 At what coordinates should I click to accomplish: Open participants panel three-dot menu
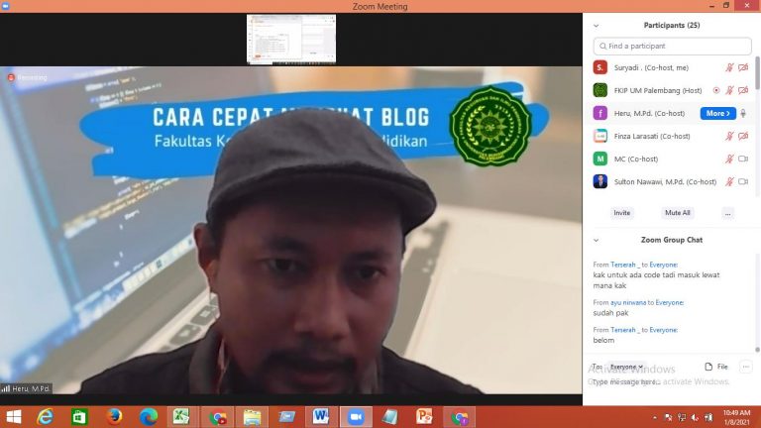pos(727,213)
